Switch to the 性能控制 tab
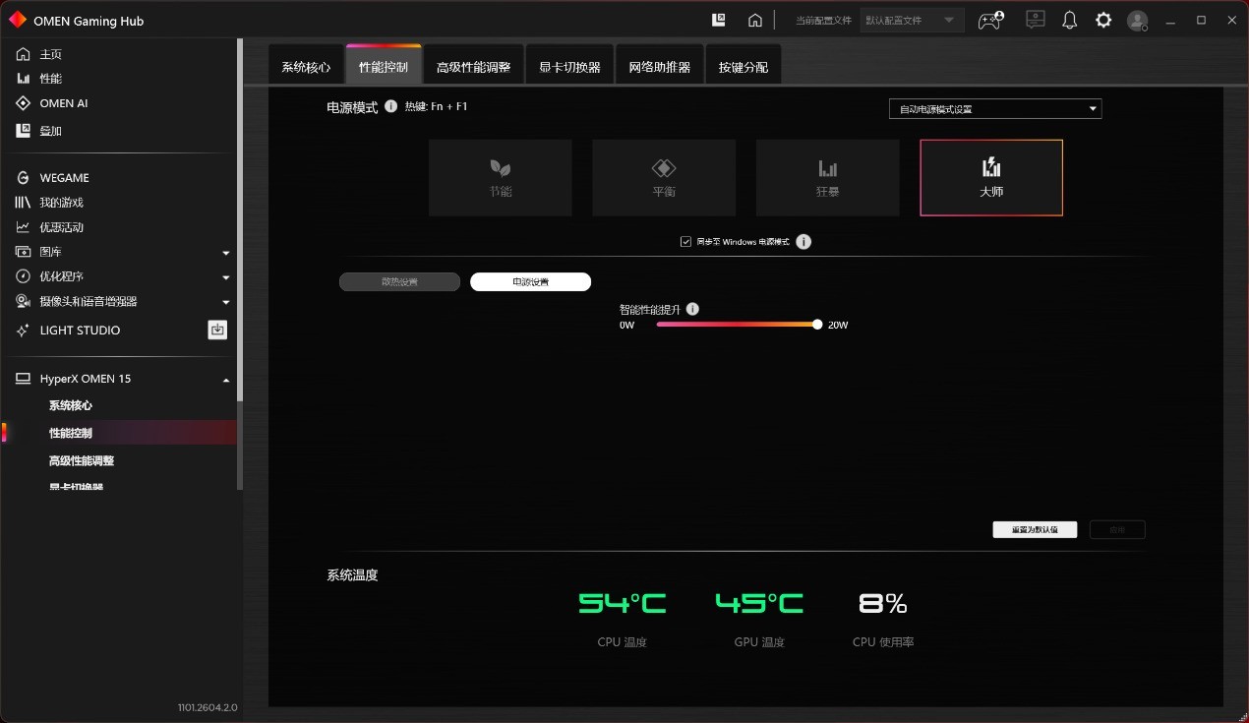The image size is (1249, 723). tap(384, 67)
